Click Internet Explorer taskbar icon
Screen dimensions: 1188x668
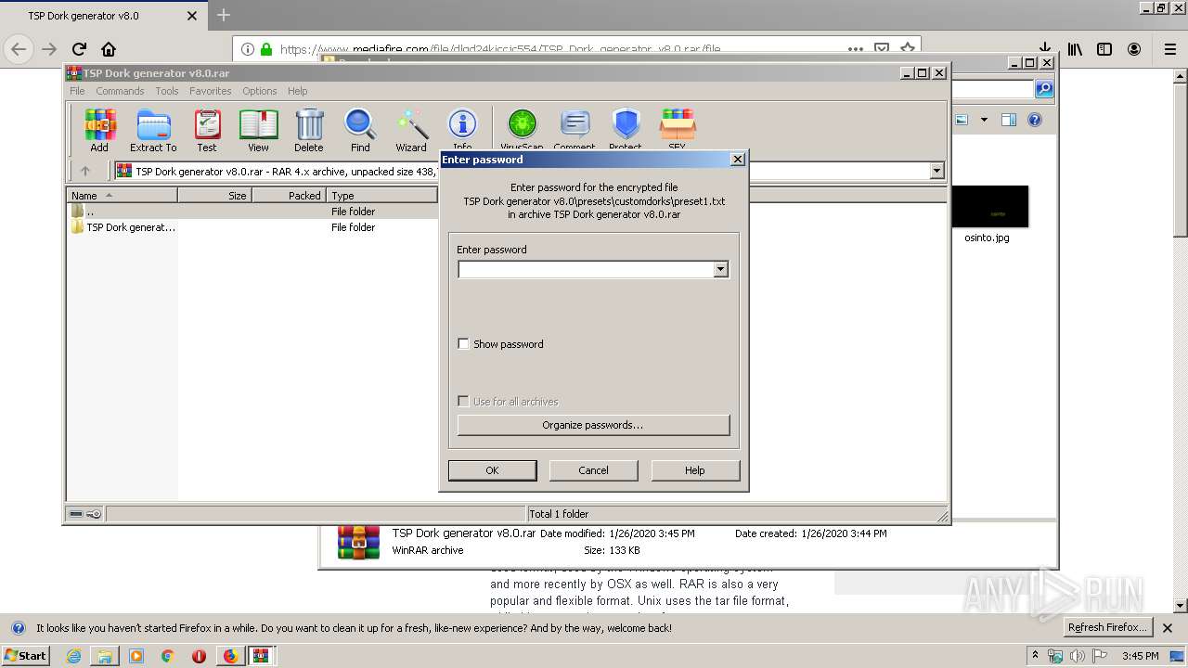coord(74,656)
